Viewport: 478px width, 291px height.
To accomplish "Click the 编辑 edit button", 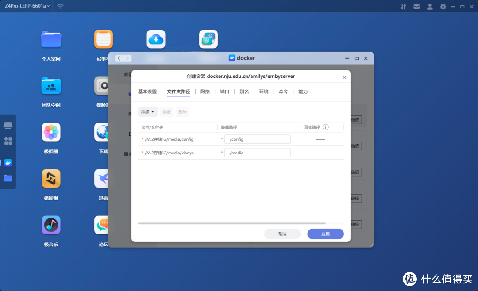I will 166,112.
